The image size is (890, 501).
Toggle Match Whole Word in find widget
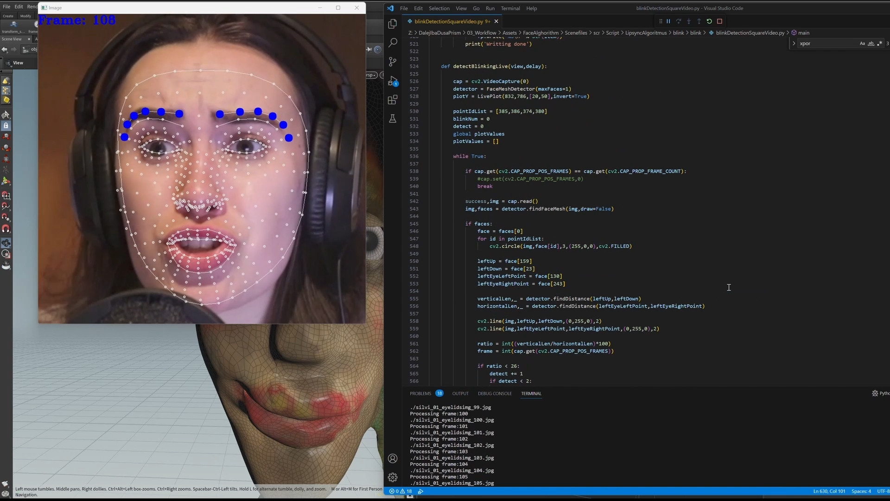(871, 44)
